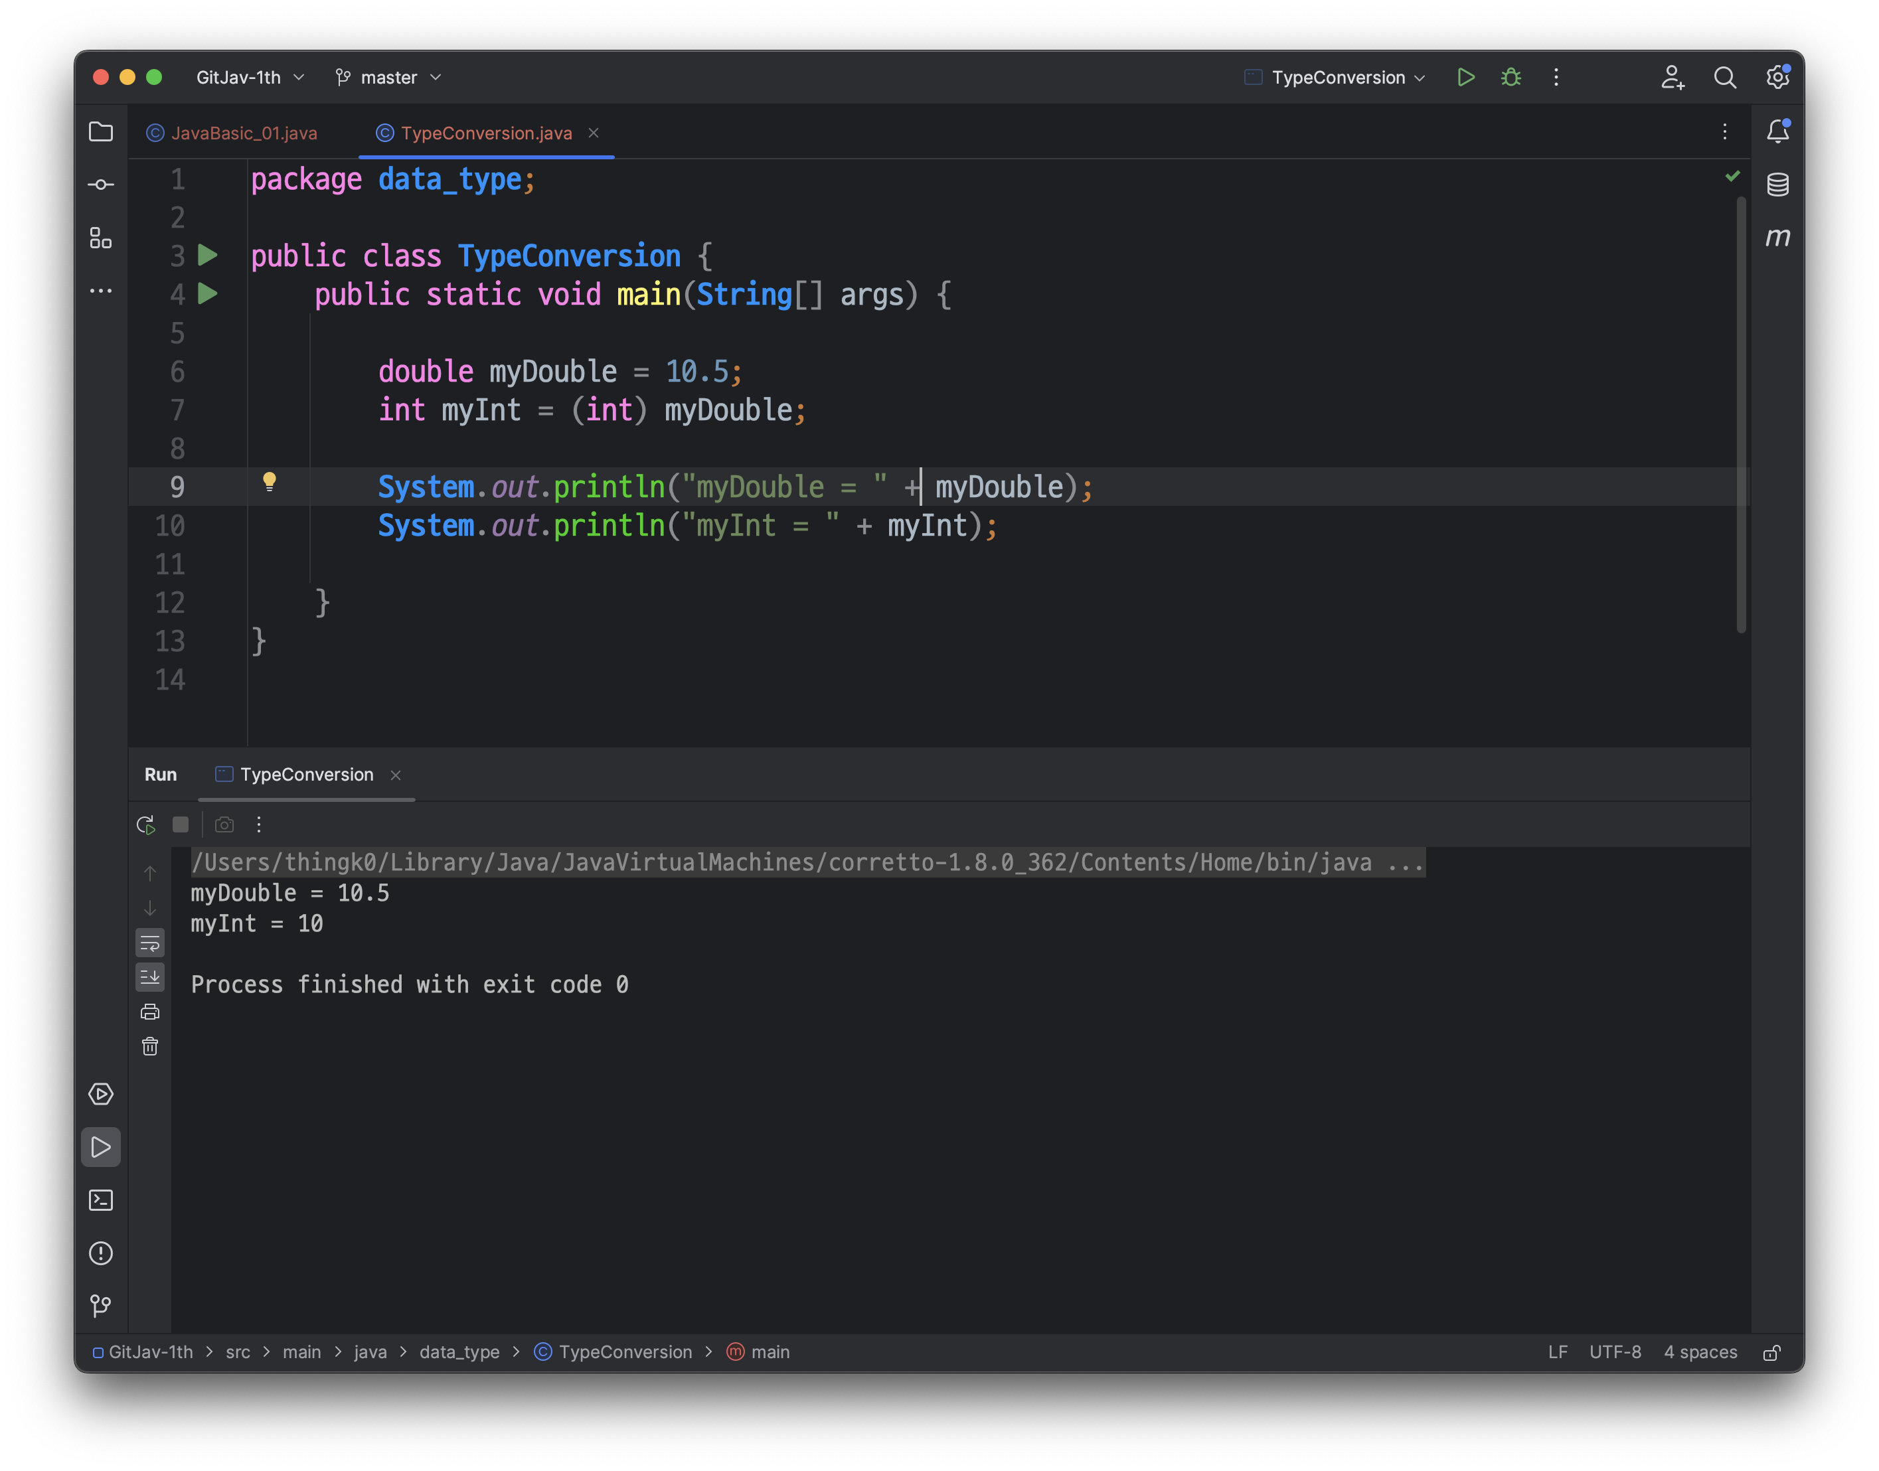Open the Maven tool window

(1777, 237)
